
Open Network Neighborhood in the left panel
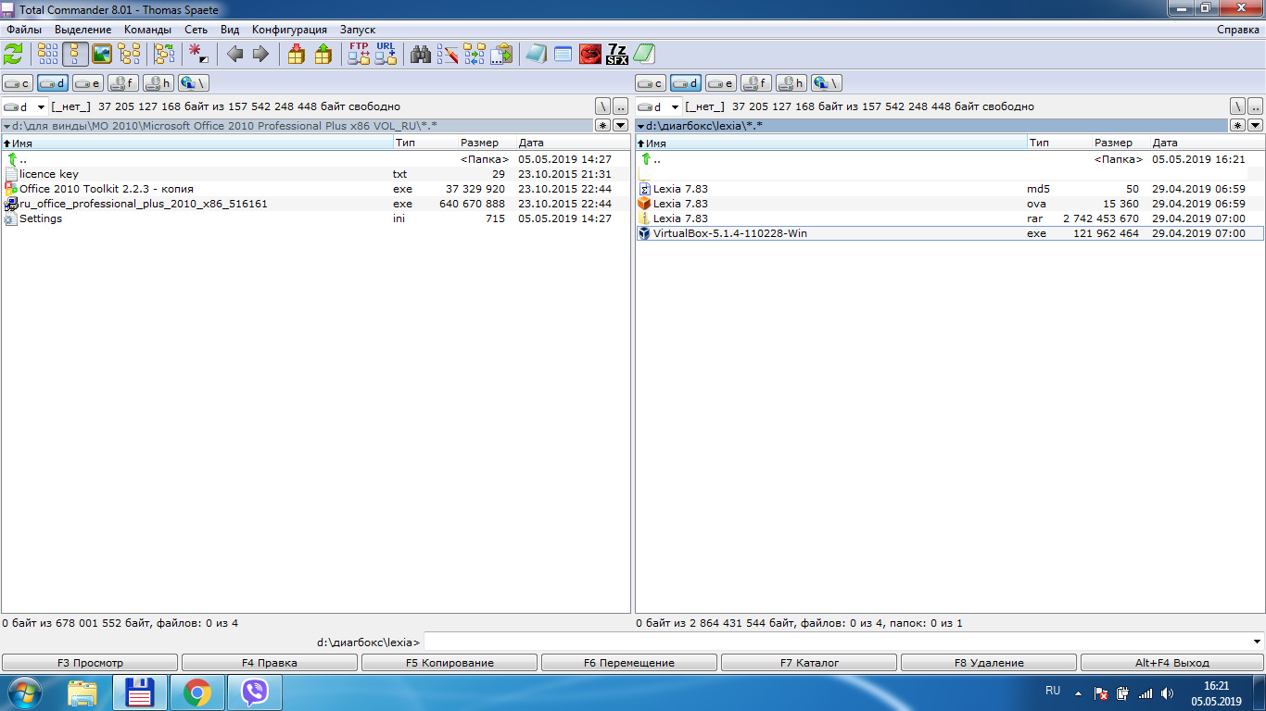[x=194, y=83]
